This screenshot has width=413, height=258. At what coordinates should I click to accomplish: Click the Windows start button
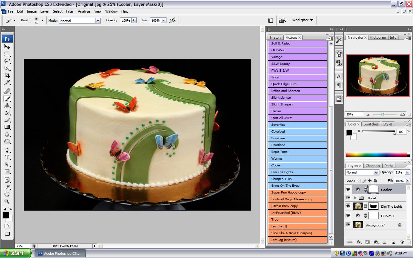coord(15,253)
